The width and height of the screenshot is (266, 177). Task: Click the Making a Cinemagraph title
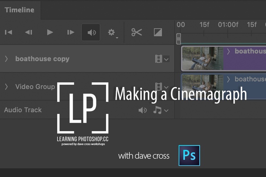point(181,95)
